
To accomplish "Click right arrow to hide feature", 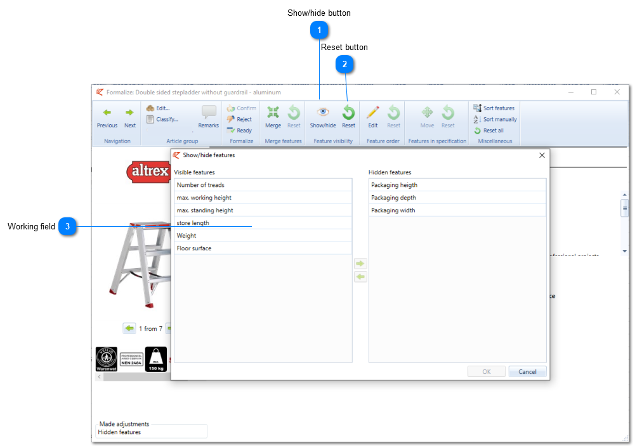I will coord(360,264).
